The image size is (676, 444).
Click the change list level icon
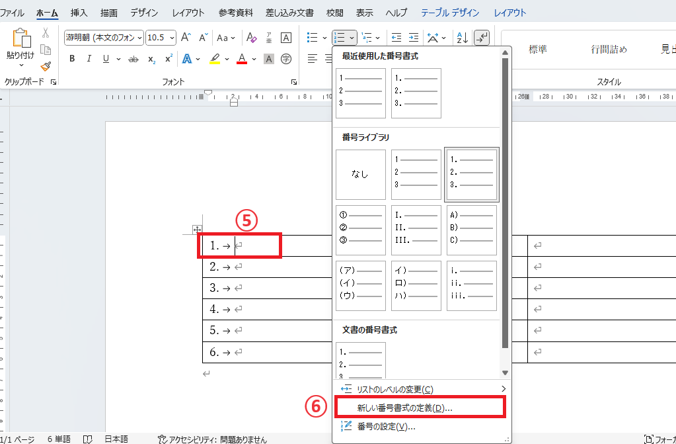point(346,389)
